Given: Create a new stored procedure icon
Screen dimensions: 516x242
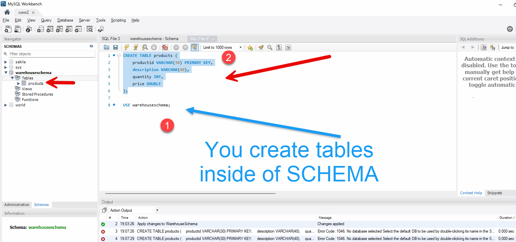Looking at the screenshot, I should point(69,29).
